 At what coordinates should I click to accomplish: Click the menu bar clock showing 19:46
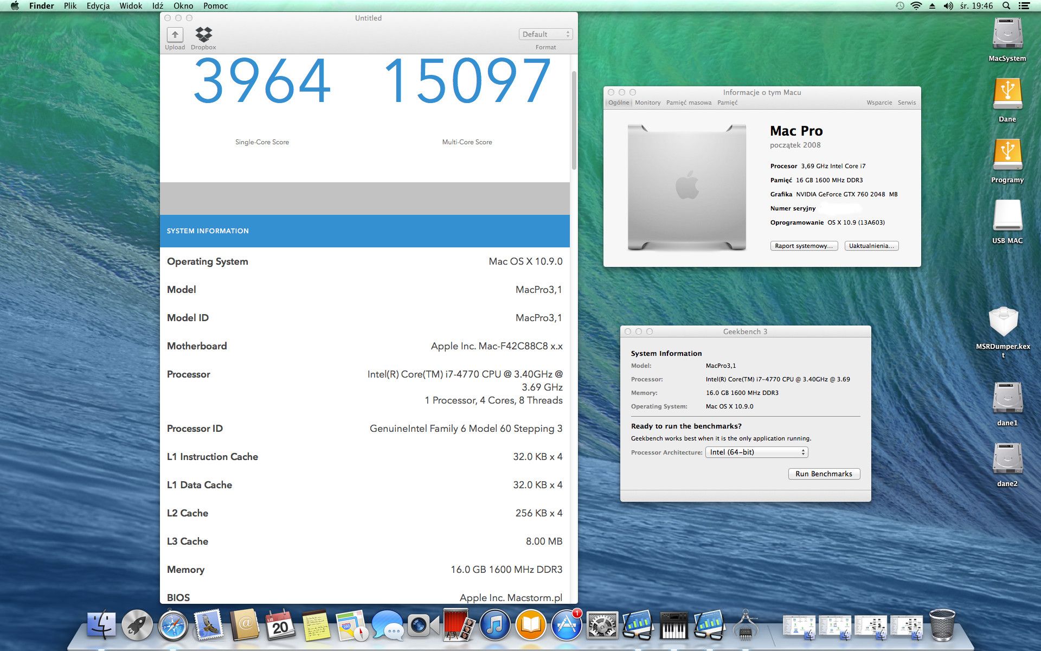(x=976, y=6)
